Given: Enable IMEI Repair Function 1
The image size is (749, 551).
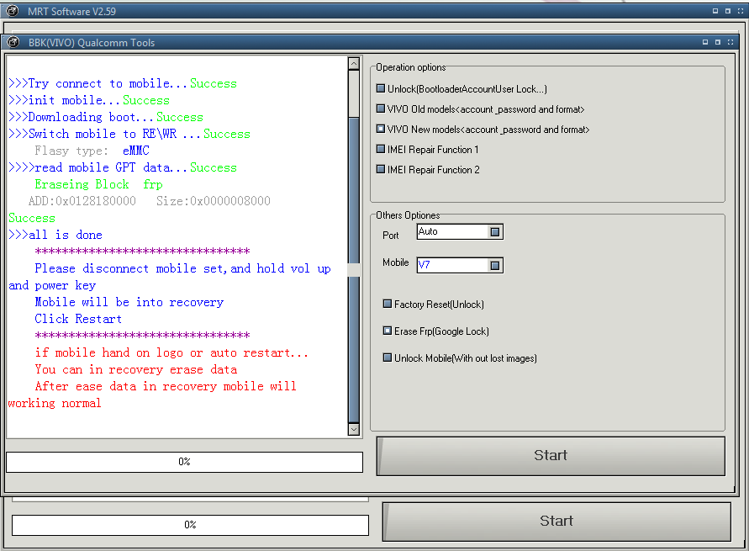Looking at the screenshot, I should pyautogui.click(x=380, y=149).
